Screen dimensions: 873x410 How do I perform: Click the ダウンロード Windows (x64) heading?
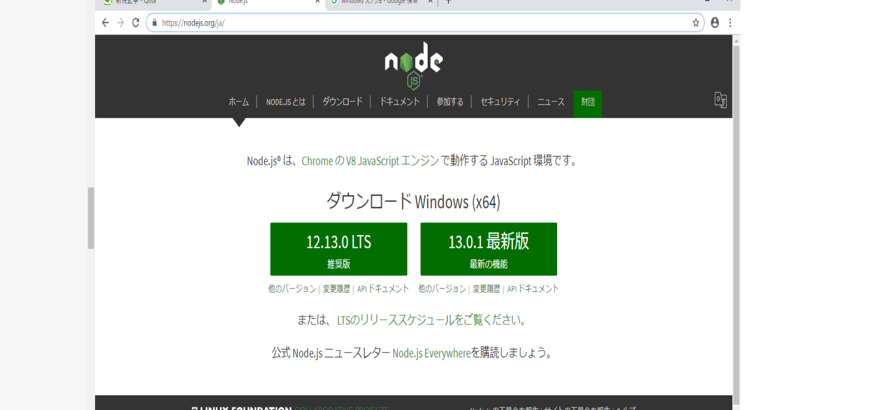coord(414,201)
